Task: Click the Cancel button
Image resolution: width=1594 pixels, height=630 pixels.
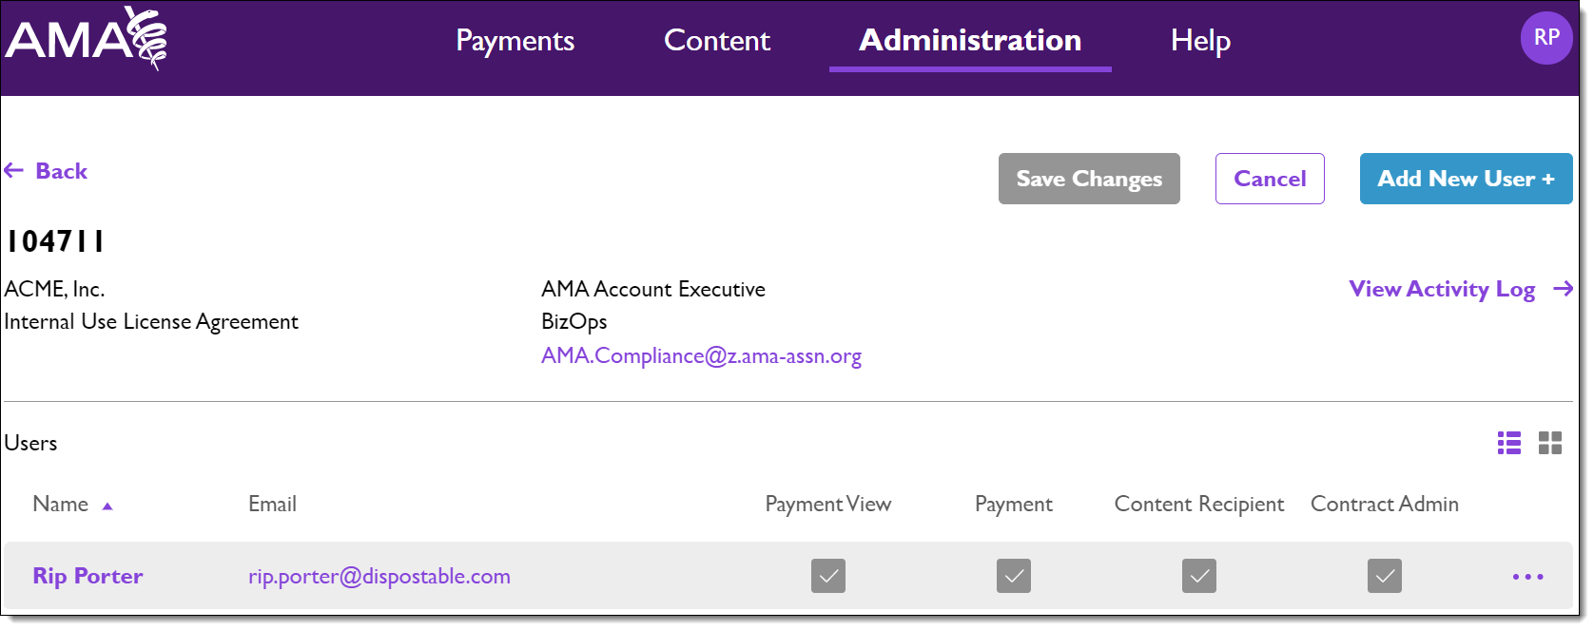Action: click(x=1270, y=179)
